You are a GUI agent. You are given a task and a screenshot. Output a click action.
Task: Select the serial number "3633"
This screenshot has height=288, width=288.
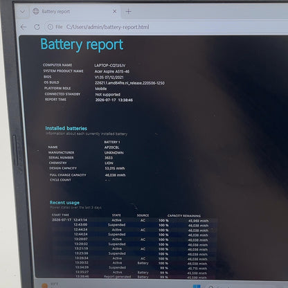(x=109, y=158)
